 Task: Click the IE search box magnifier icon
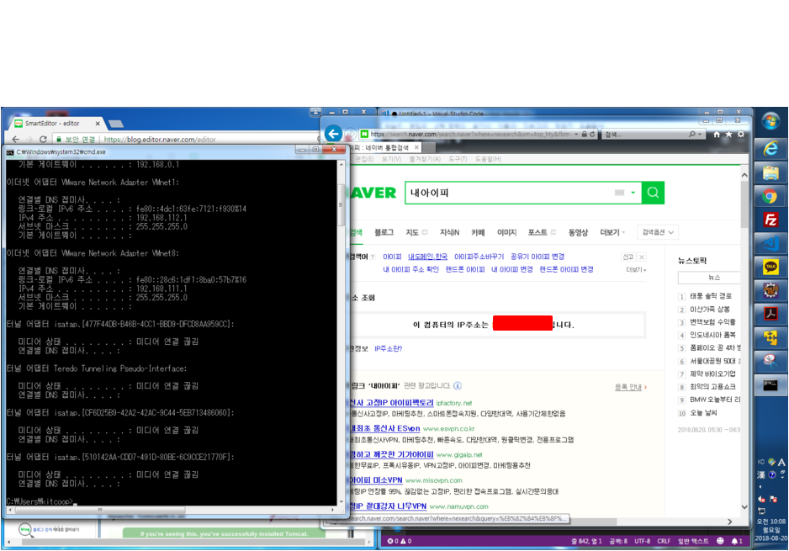pyautogui.click(x=692, y=135)
